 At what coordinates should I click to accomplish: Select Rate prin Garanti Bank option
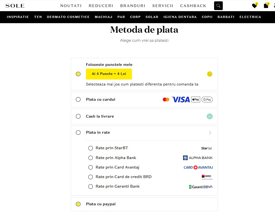tap(91, 187)
